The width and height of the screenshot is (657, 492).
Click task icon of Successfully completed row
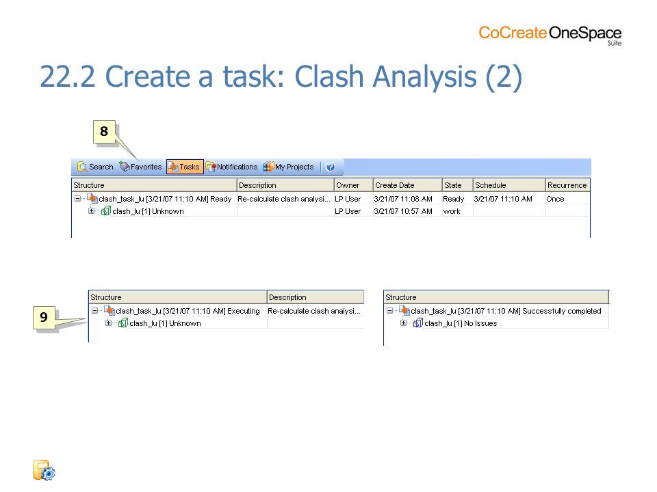(x=404, y=310)
